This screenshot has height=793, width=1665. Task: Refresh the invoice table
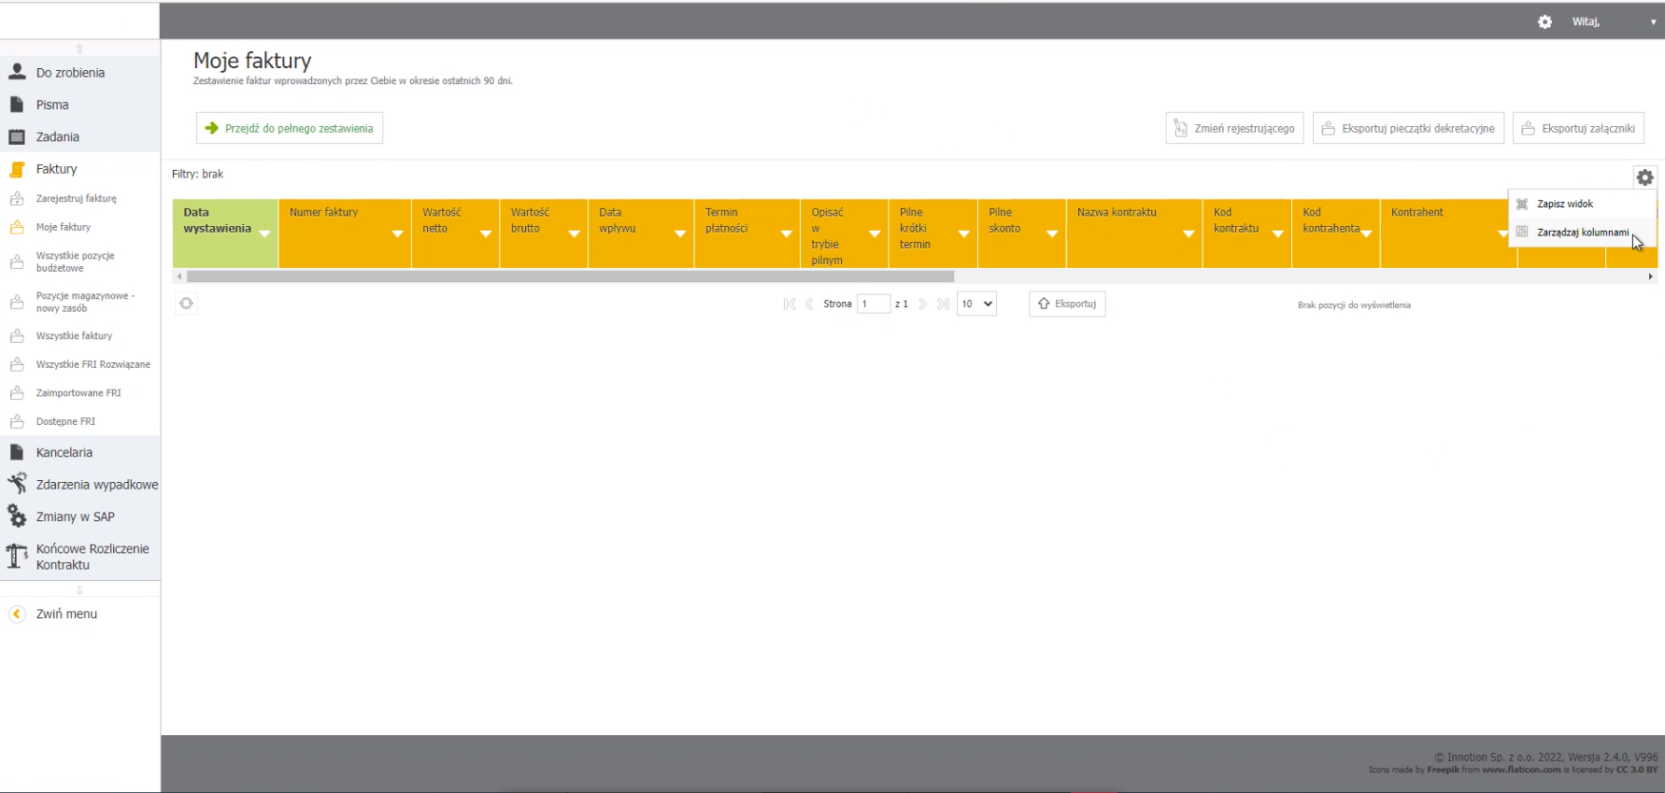186,304
